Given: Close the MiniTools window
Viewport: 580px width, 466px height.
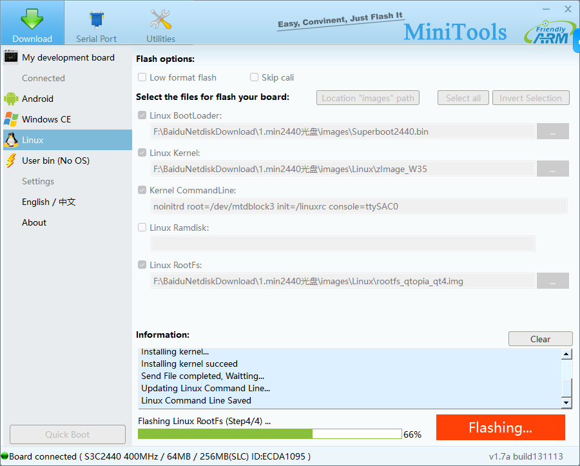Looking at the screenshot, I should (568, 9).
